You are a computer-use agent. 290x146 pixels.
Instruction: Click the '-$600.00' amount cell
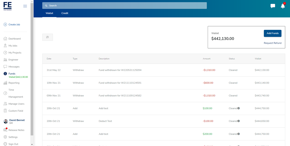click(208, 83)
